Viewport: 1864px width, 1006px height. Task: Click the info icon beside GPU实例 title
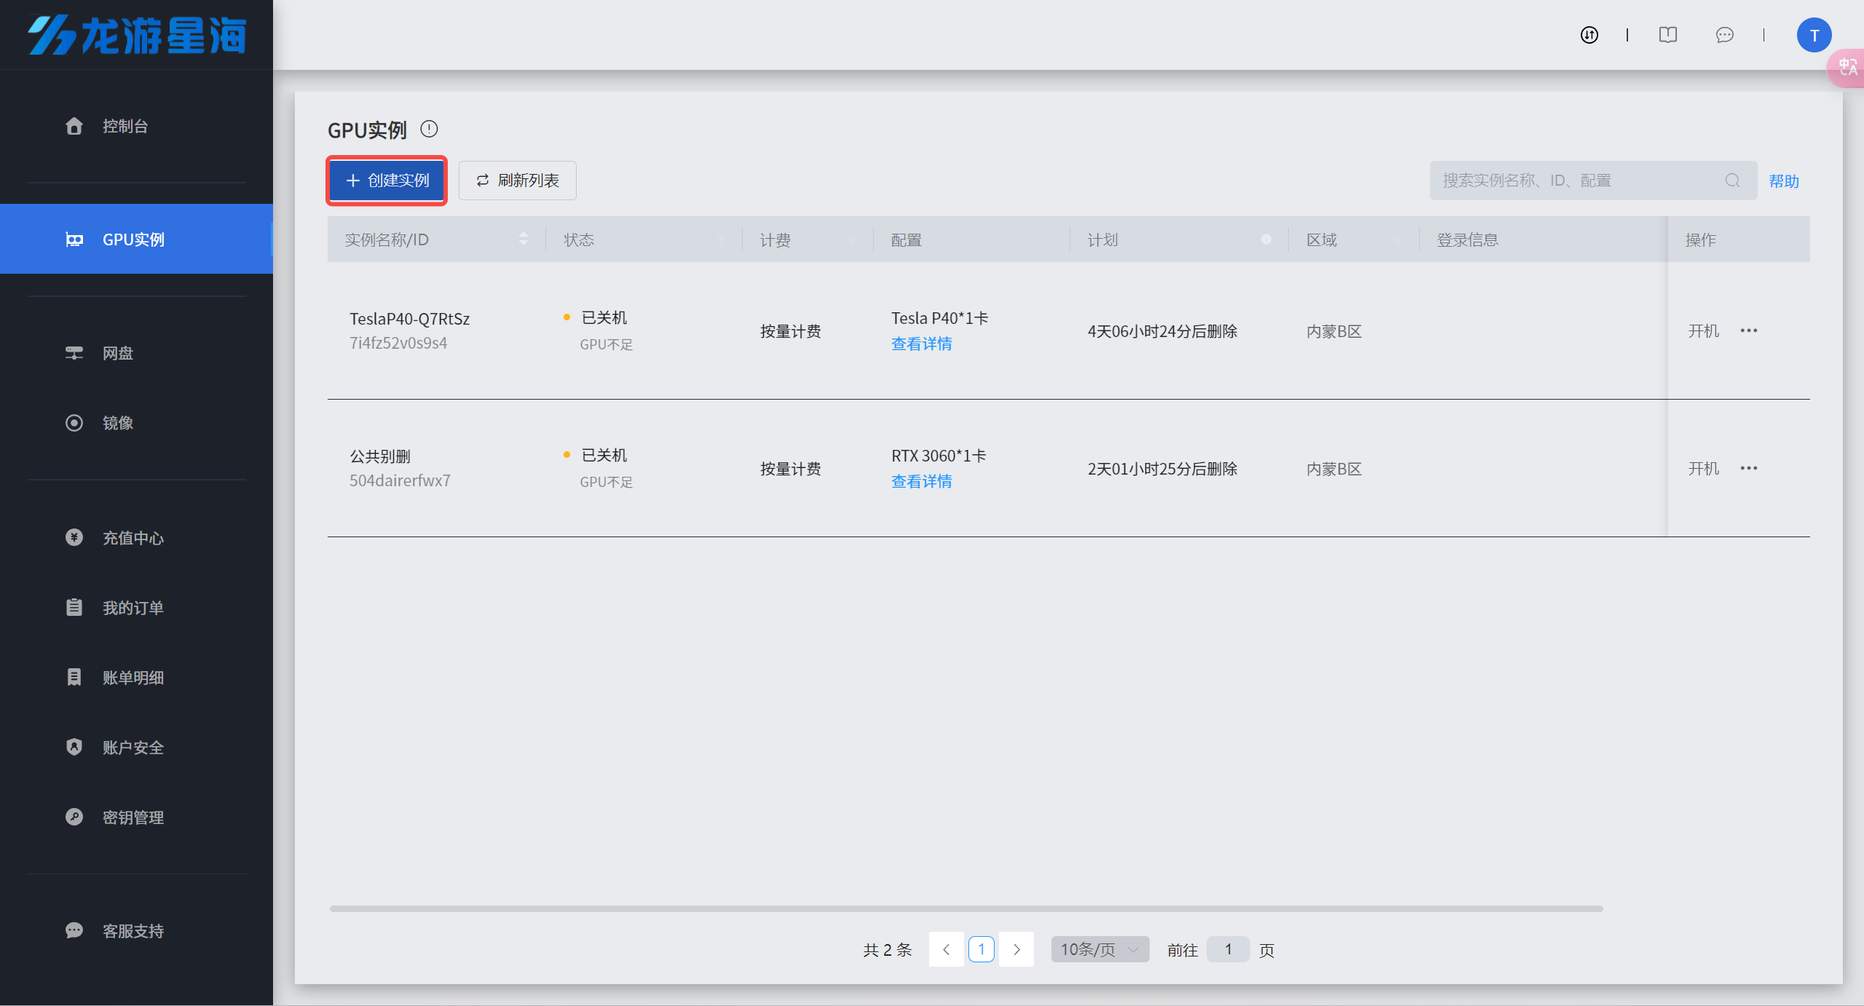coord(429,129)
